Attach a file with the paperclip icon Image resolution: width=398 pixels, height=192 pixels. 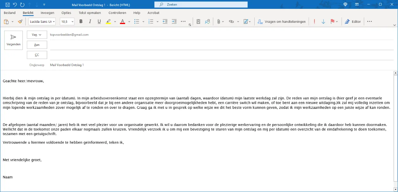(x=218, y=21)
